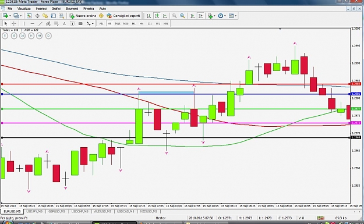Expand the arrows objects dropdown arrow
The width and height of the screenshot is (364, 224).
tap(93, 23)
